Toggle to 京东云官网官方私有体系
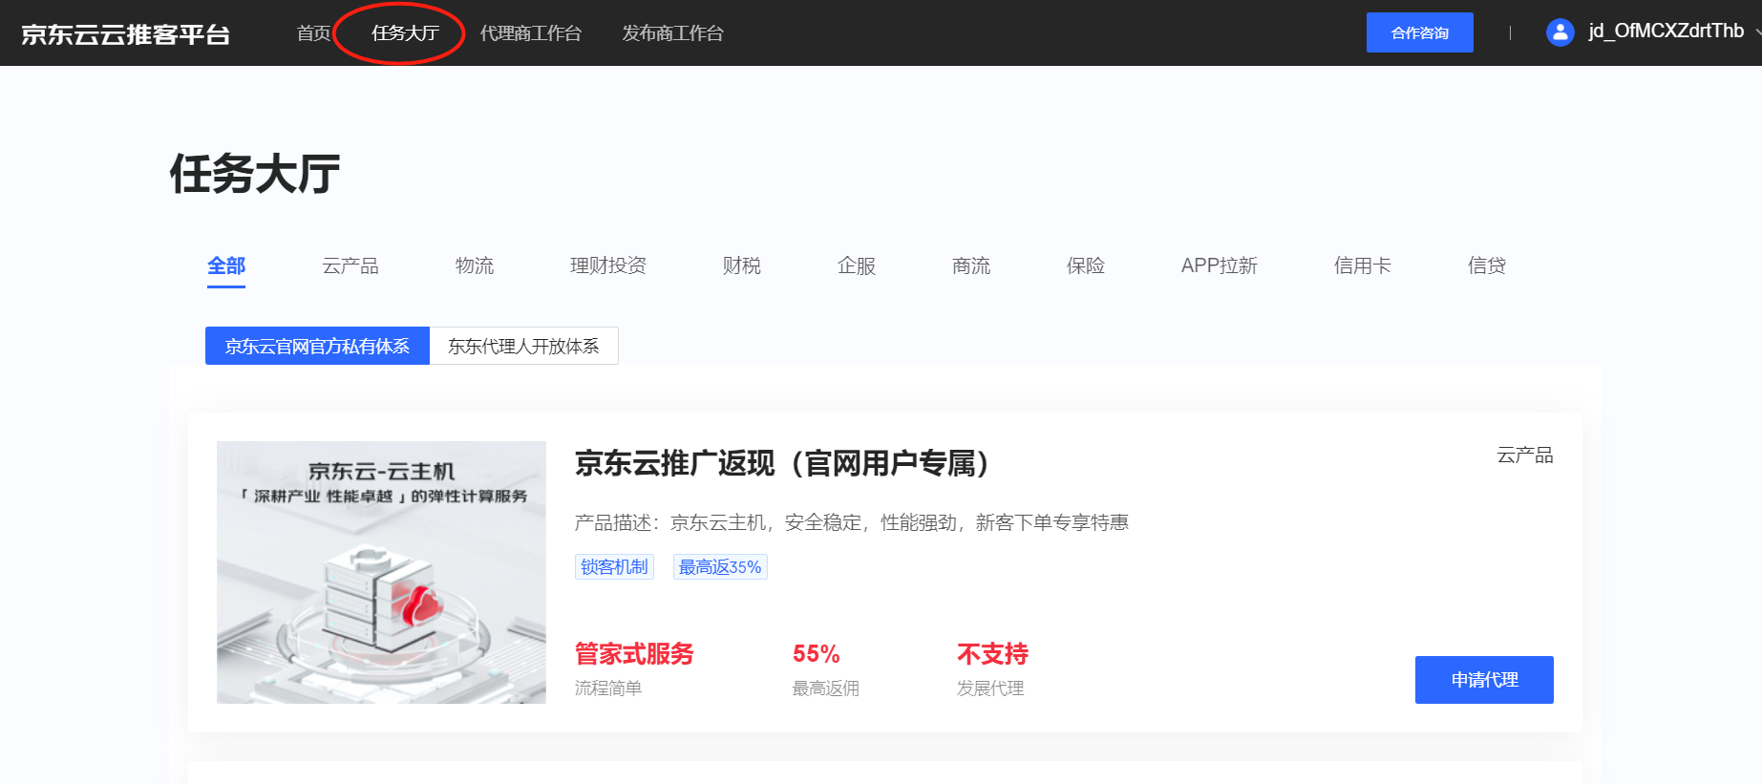1762x784 pixels. click(x=317, y=346)
